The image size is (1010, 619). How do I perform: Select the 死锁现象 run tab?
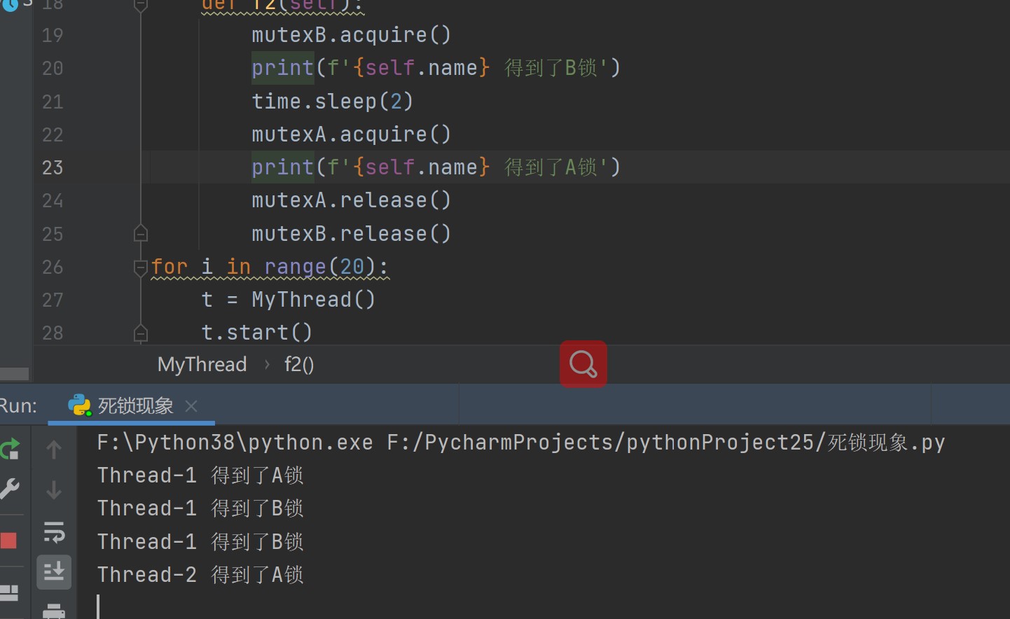134,406
